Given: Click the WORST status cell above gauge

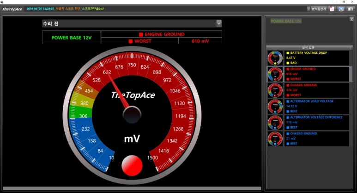Looking at the screenshot, I should pos(139,41).
